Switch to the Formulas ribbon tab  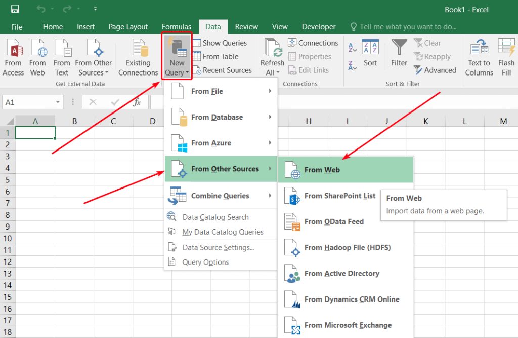[177, 26]
